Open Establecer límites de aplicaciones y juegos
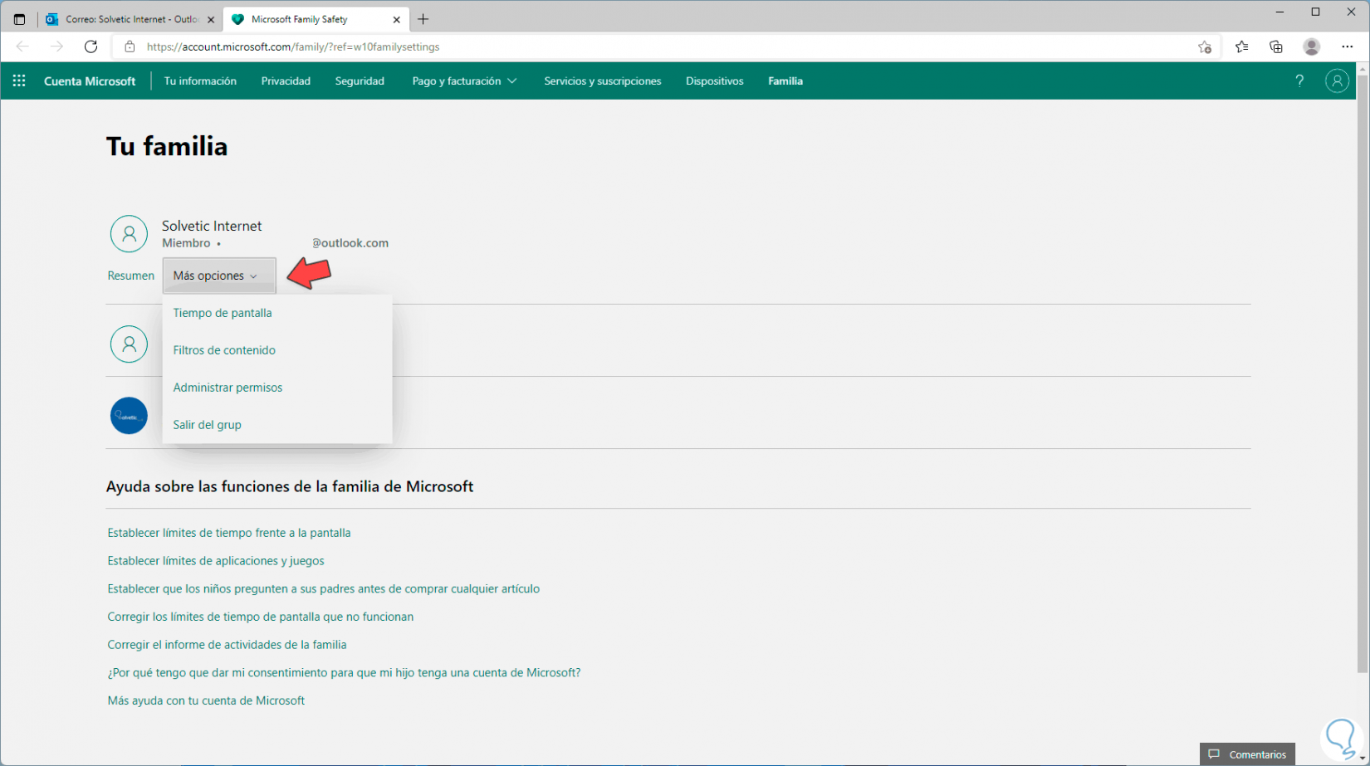The image size is (1370, 766). [216, 561]
